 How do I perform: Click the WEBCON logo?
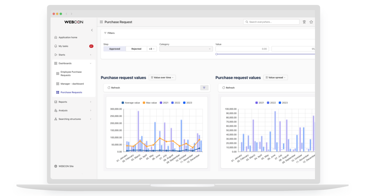[x=74, y=22]
